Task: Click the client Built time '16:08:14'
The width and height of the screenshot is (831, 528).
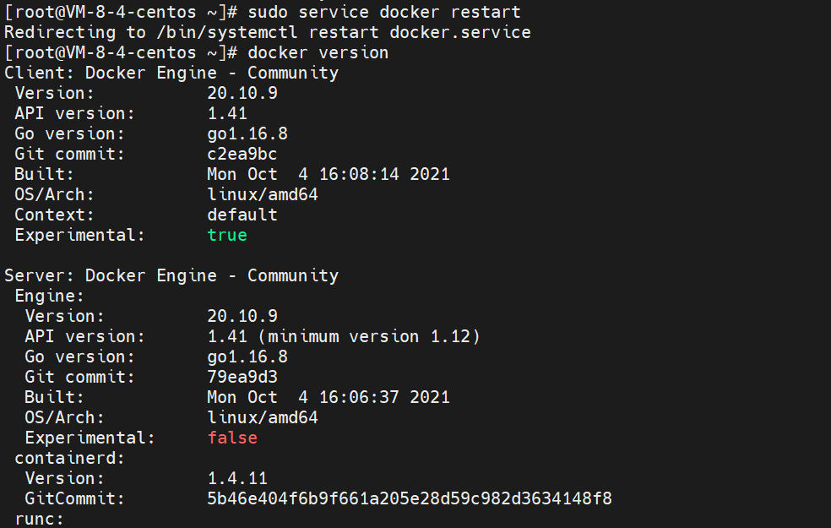Action: pos(359,174)
